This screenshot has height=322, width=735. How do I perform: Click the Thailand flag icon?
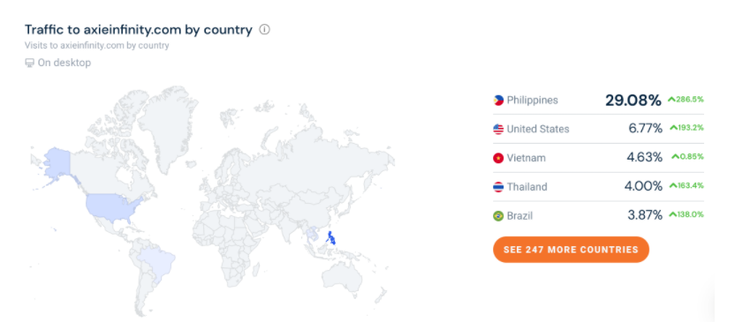click(498, 187)
